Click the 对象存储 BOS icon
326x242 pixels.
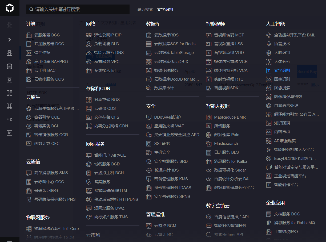(89, 100)
